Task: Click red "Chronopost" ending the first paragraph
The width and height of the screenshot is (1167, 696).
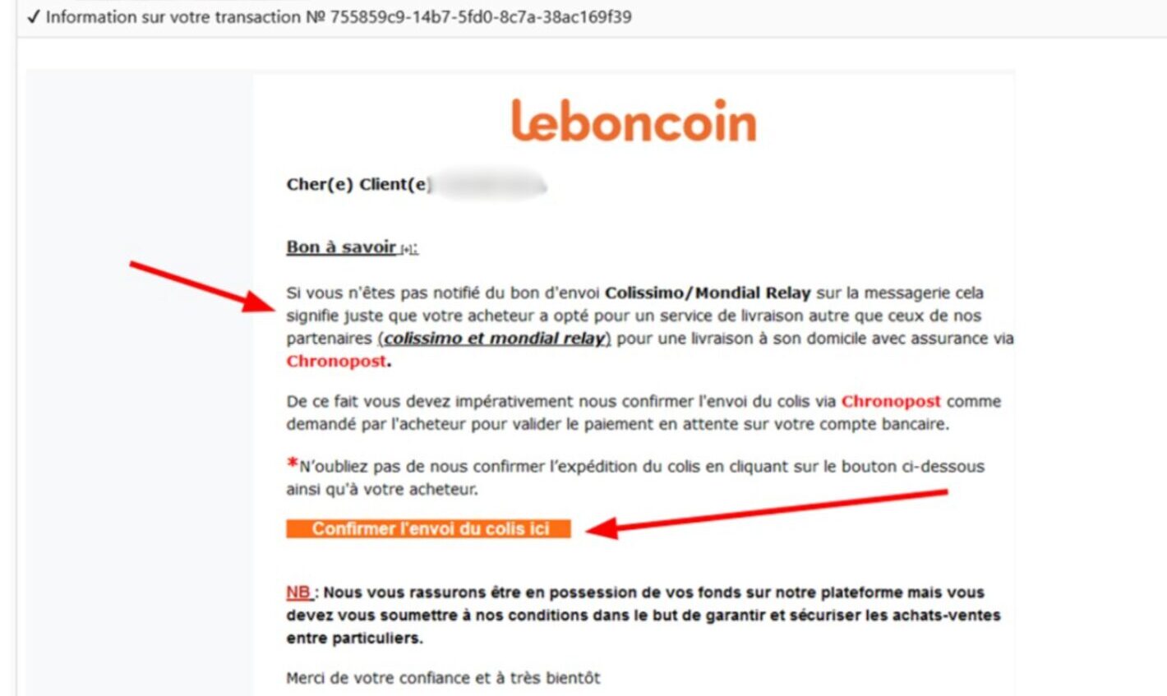Action: click(336, 362)
